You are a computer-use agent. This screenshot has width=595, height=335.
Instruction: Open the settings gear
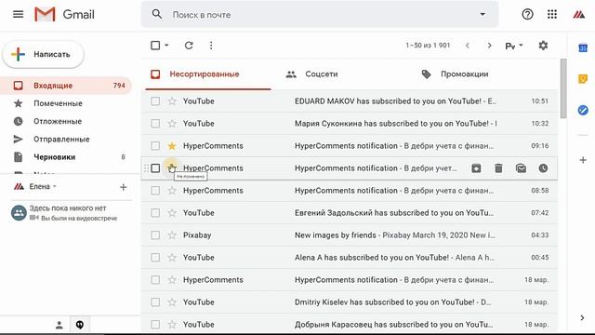click(x=543, y=46)
